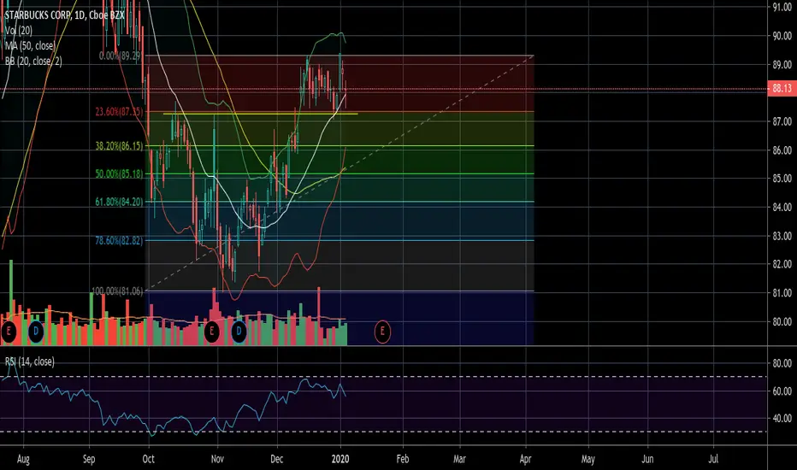Click 87.00 on the price axis
This screenshot has width=797, height=470.
tap(782, 121)
